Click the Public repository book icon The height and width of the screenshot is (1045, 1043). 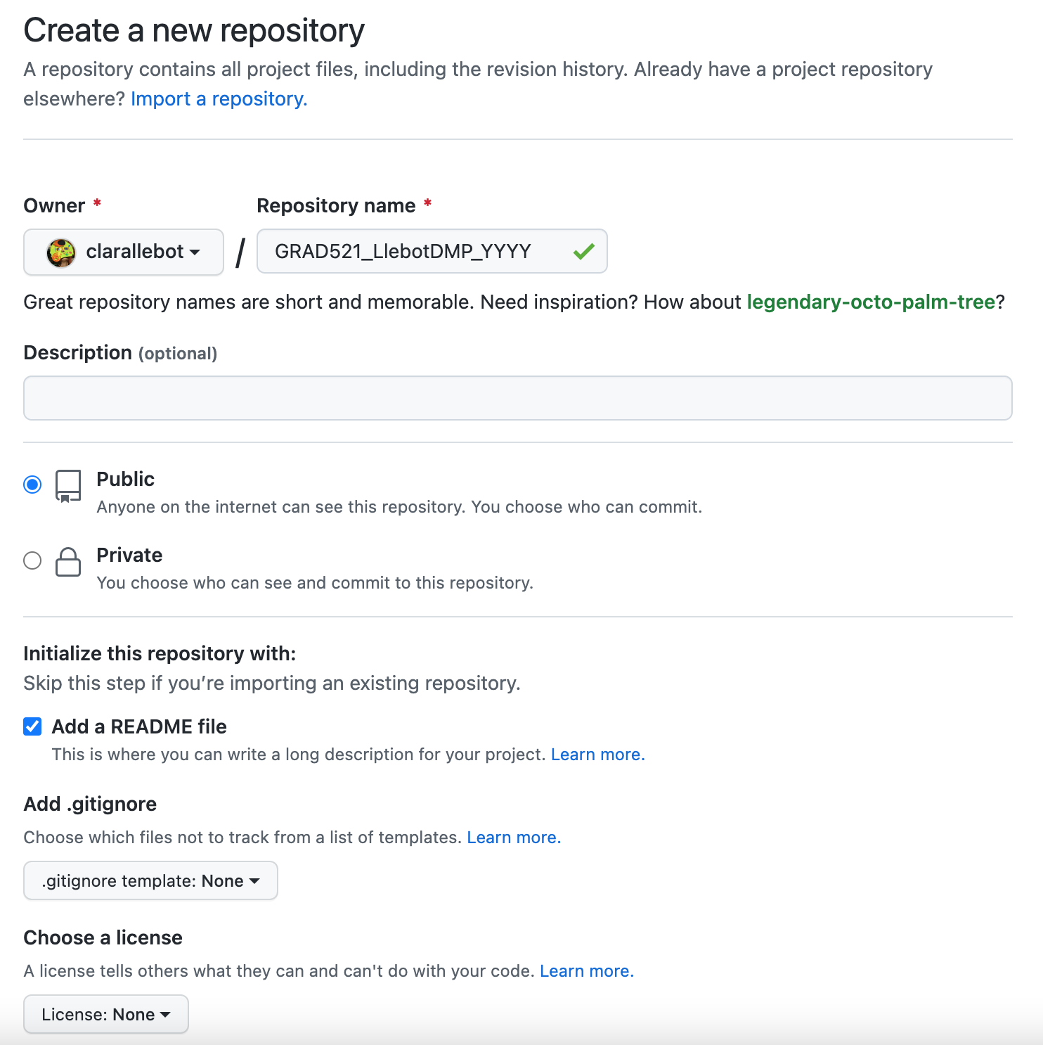click(x=68, y=486)
